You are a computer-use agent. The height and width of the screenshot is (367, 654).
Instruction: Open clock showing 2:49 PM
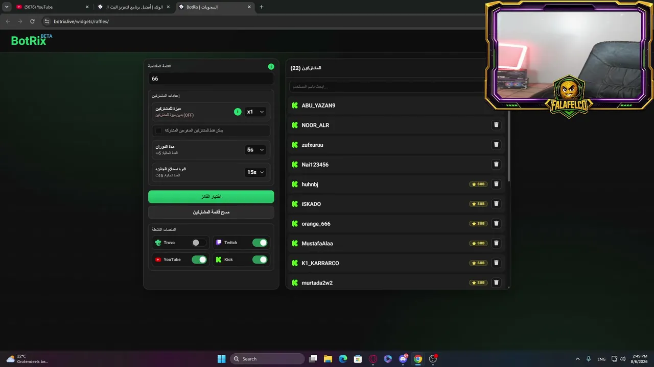tap(640, 359)
